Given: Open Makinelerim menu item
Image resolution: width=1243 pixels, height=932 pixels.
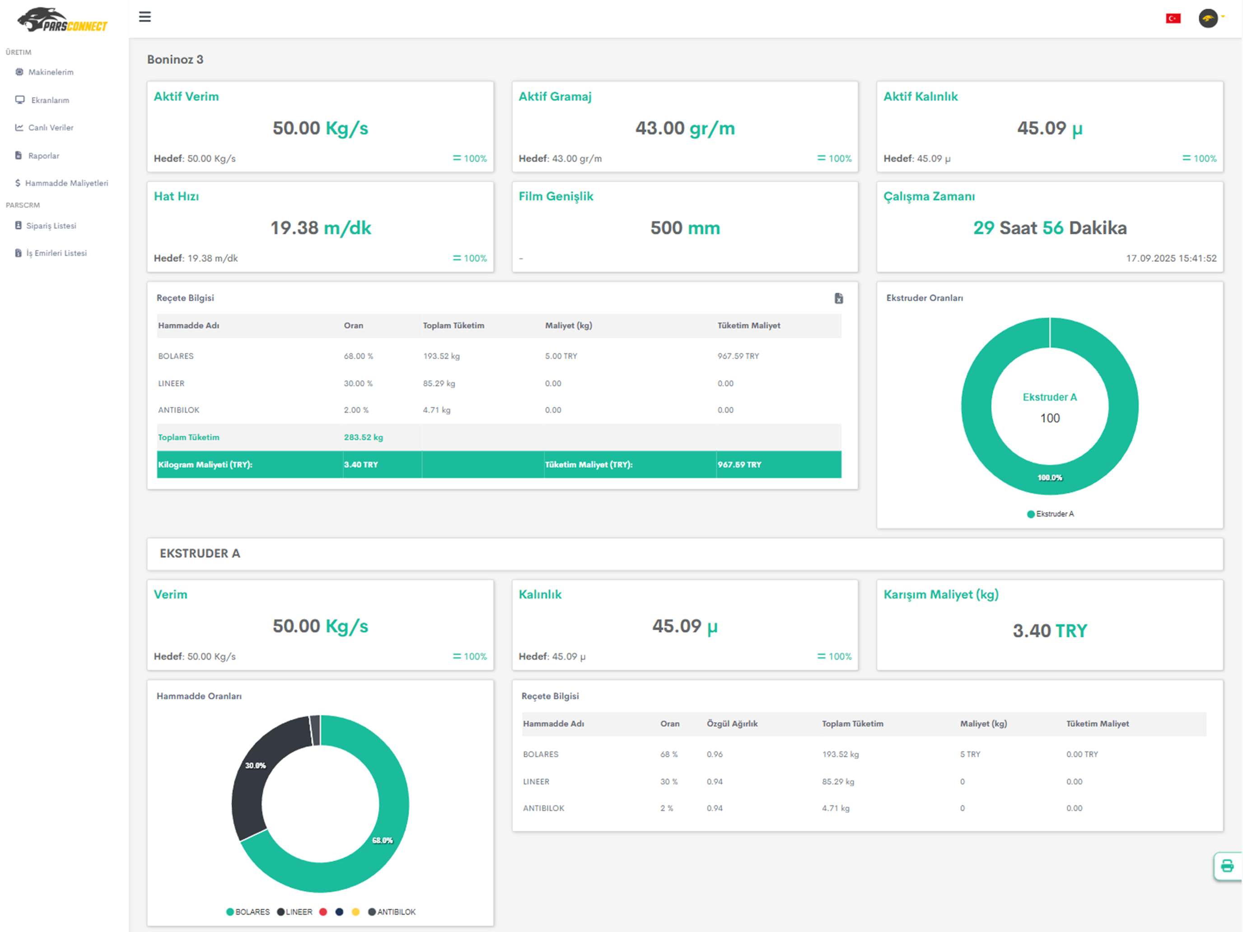Looking at the screenshot, I should [51, 72].
